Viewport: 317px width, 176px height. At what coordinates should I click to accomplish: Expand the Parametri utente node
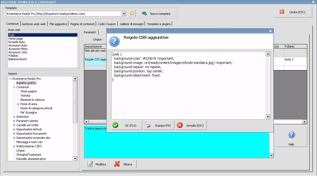pos(14,121)
